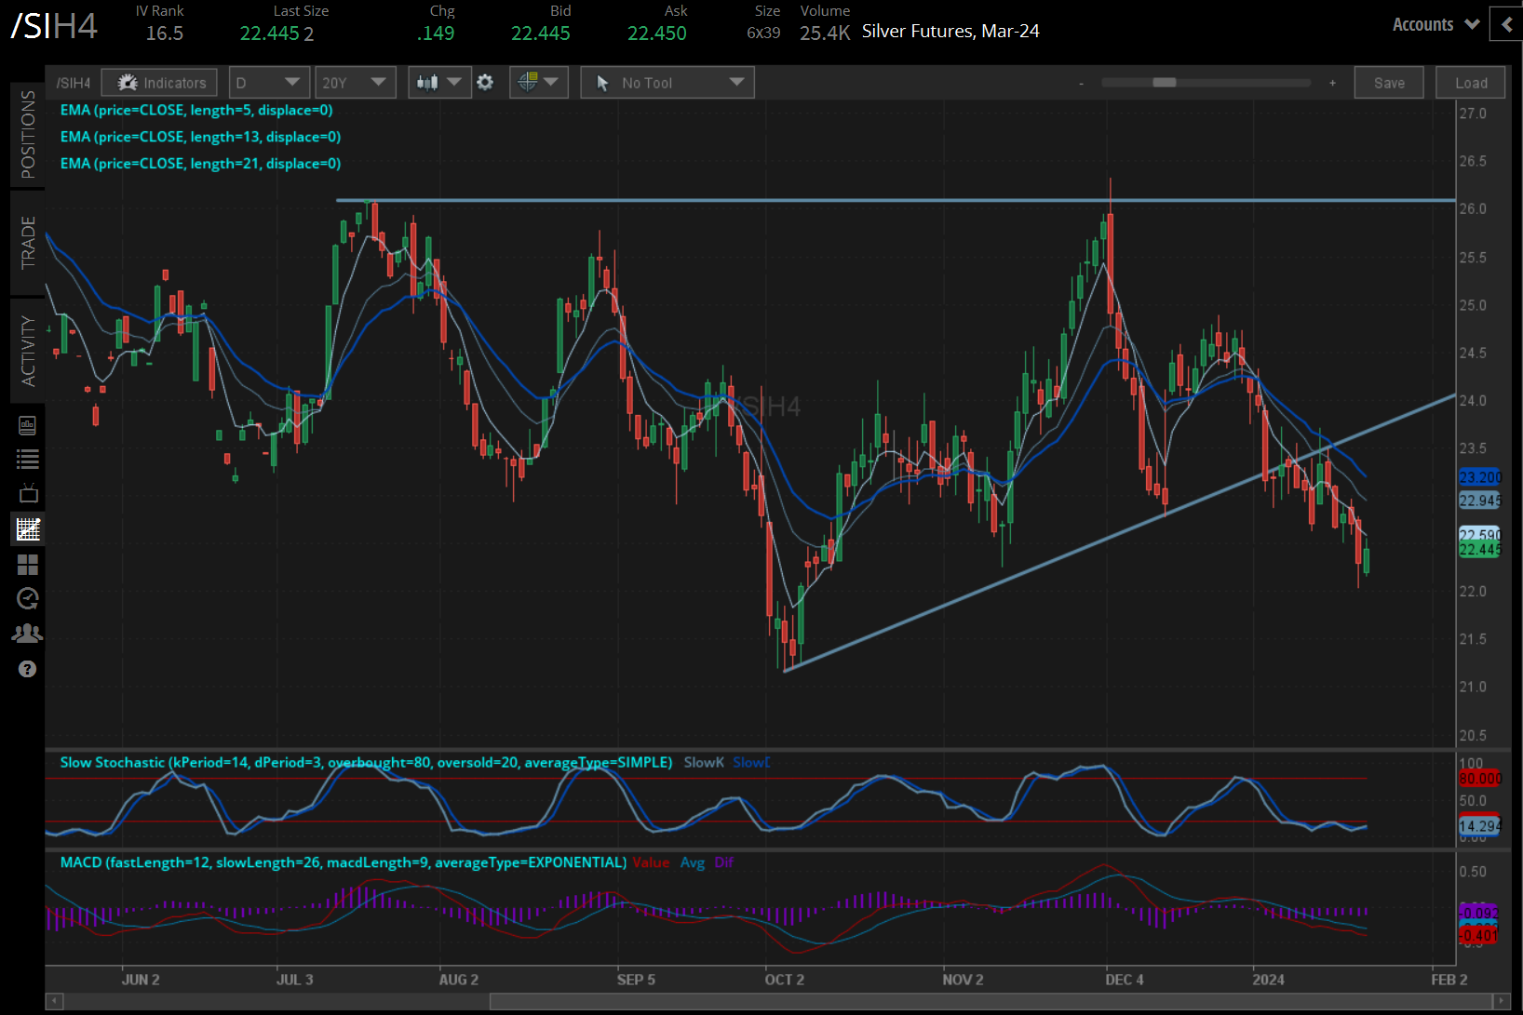This screenshot has width=1523, height=1015.
Task: Open the news icon in the sidebar
Action: coord(28,425)
